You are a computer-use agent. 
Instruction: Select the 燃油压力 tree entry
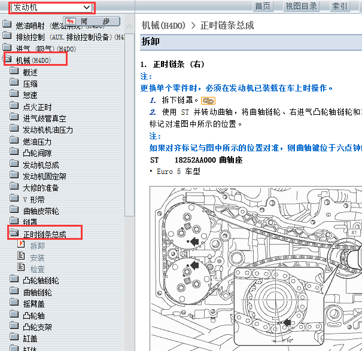pos(37,142)
